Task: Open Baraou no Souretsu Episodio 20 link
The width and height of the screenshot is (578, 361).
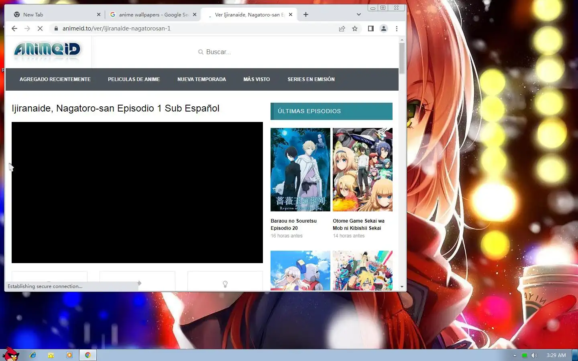Action: tap(293, 225)
